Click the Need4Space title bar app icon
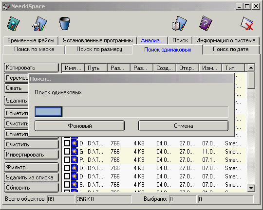Image resolution: width=263 pixels, height=210 pixels. coord(6,6)
